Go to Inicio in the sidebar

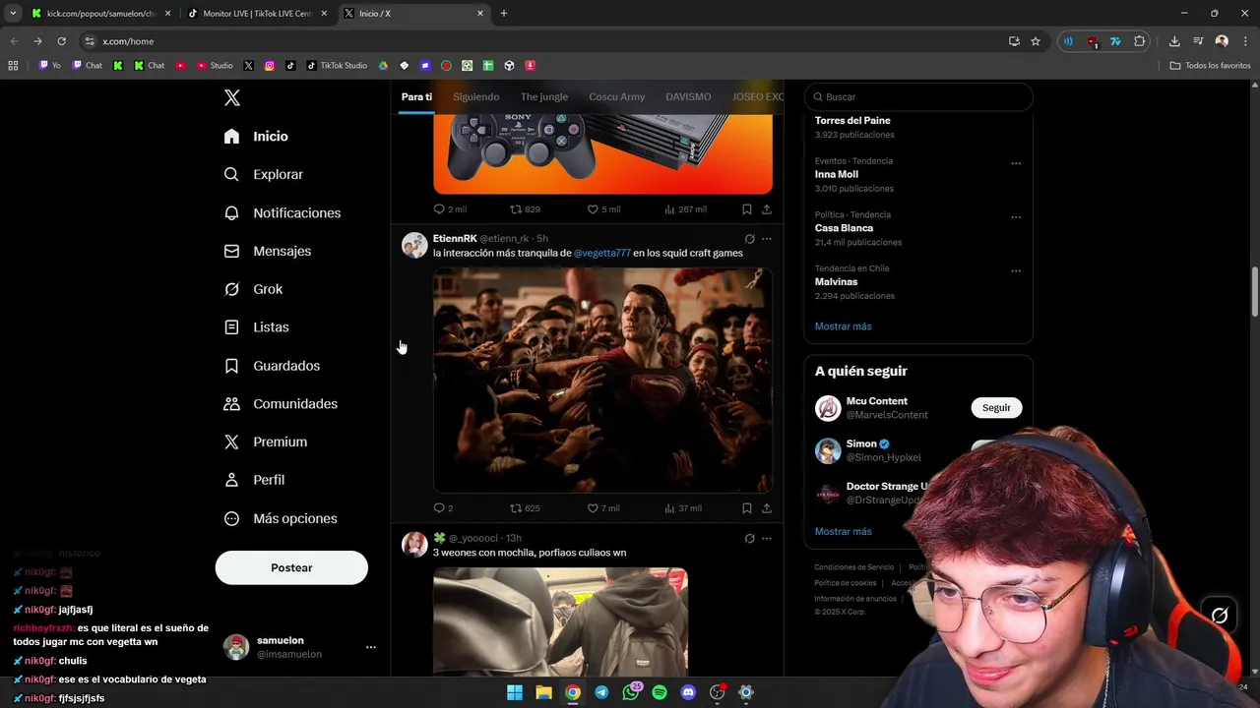pos(256,137)
